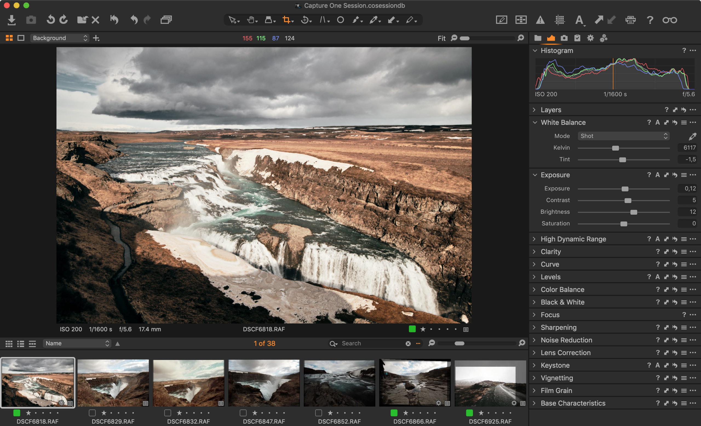Click the rotate/straighten tool
701x426 pixels.
pyautogui.click(x=304, y=20)
